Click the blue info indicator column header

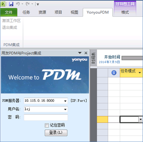(114, 73)
